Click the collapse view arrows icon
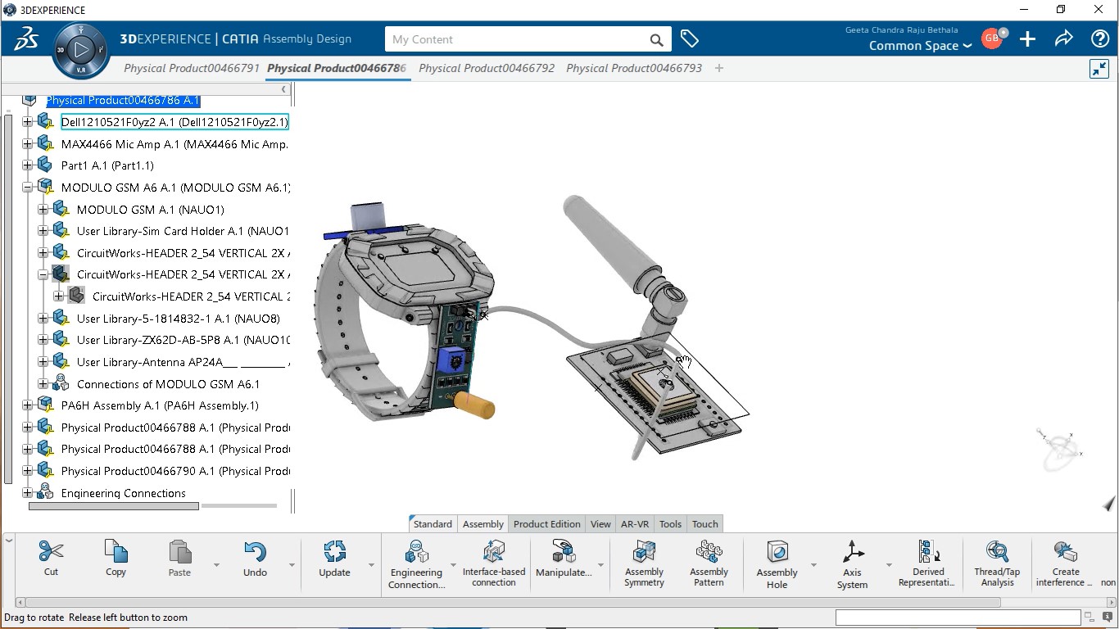 click(x=1099, y=69)
